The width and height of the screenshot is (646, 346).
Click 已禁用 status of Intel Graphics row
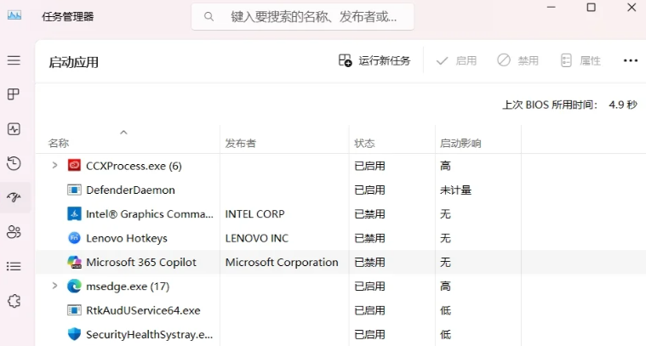tap(369, 214)
